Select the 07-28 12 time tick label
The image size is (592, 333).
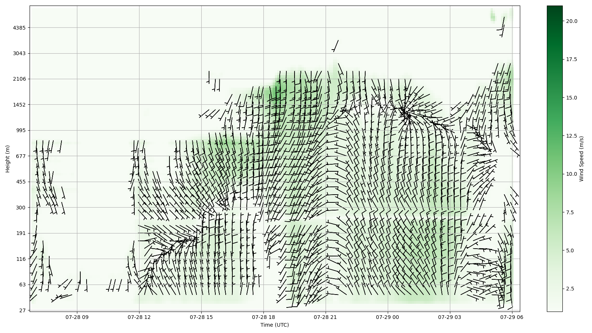[x=139, y=317]
